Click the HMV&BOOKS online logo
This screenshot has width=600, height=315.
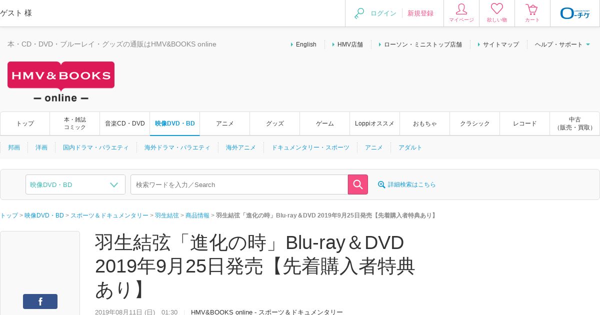[61, 82]
